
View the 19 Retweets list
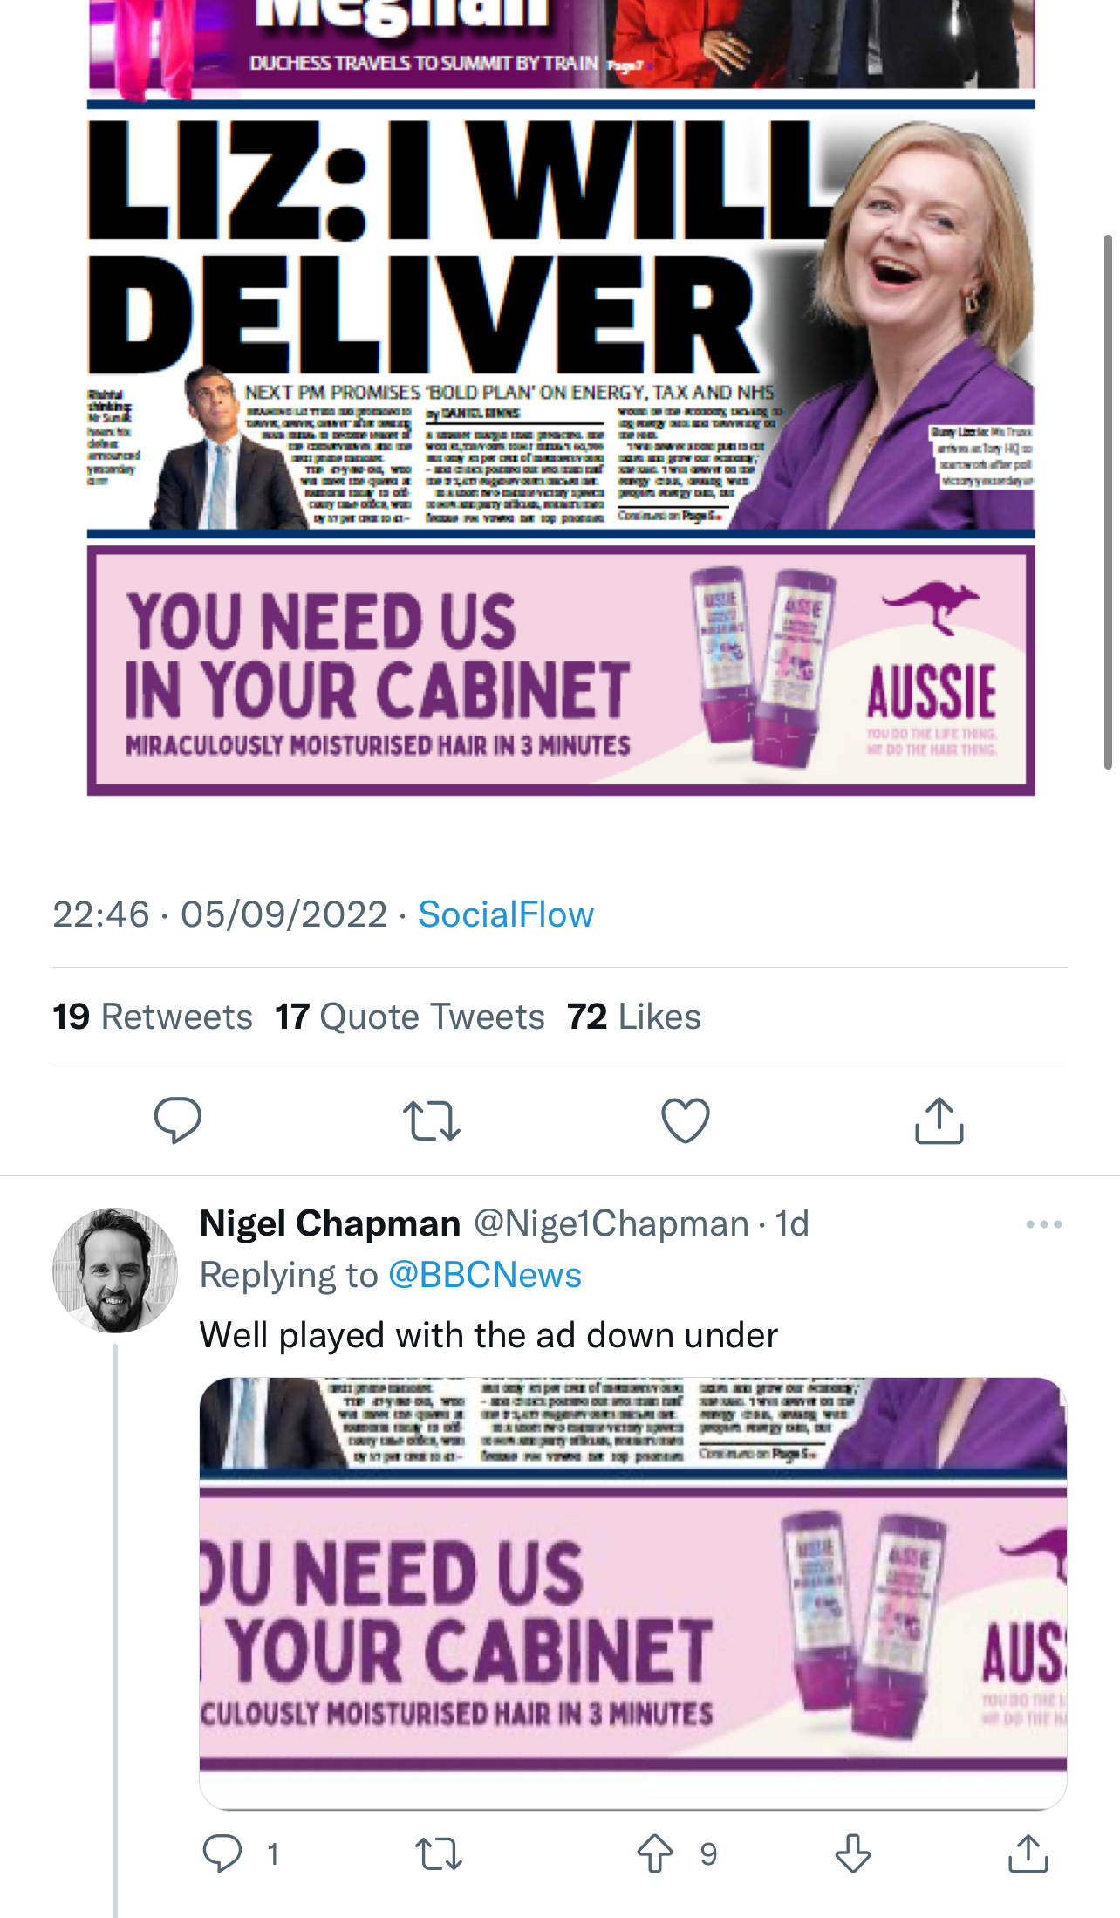(153, 1017)
